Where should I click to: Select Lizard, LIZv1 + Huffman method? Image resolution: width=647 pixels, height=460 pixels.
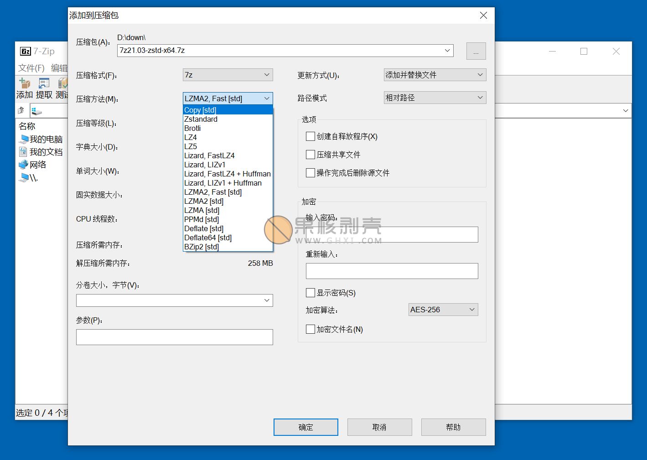tap(228, 183)
